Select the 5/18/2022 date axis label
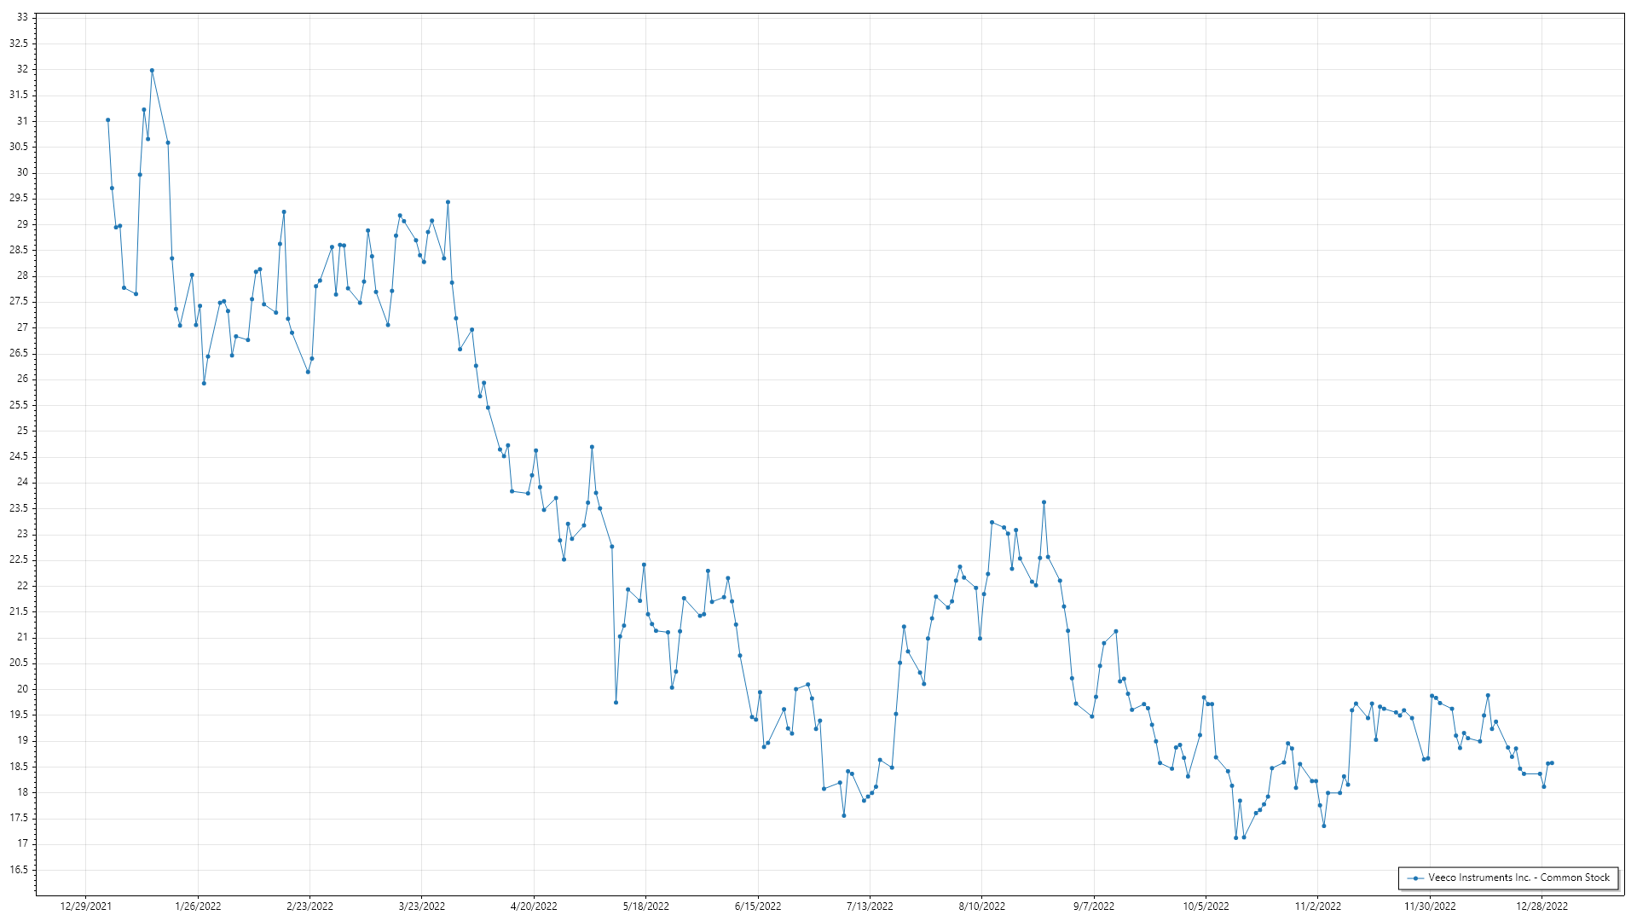The width and height of the screenshot is (1637, 921). 645,907
